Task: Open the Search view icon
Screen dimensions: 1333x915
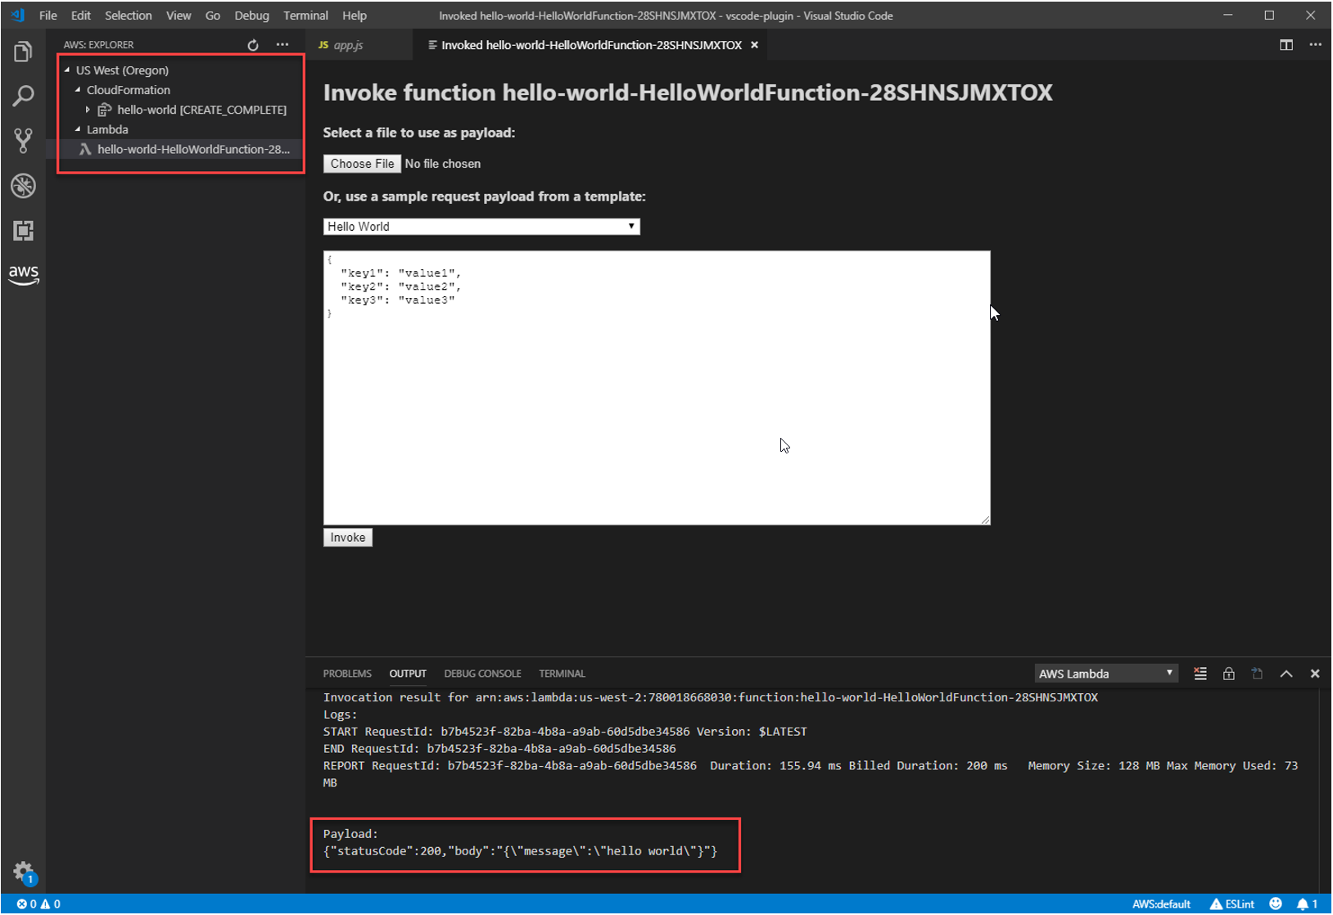Action: (23, 97)
